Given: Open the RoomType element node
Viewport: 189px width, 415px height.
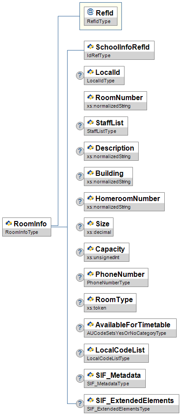Looking at the screenshot, I should point(110,303).
